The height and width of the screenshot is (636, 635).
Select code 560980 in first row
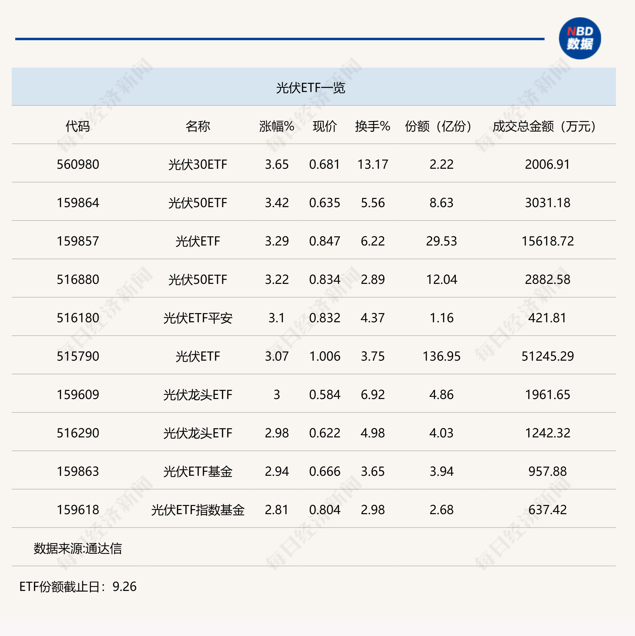[x=78, y=164]
